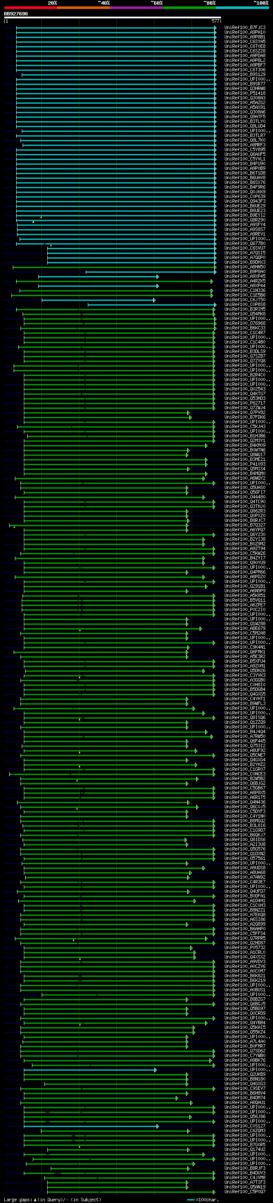This screenshot has height=1203, width=273.
Task: Click the UniRef100_A2Q899 label
Action: click(244, 924)
